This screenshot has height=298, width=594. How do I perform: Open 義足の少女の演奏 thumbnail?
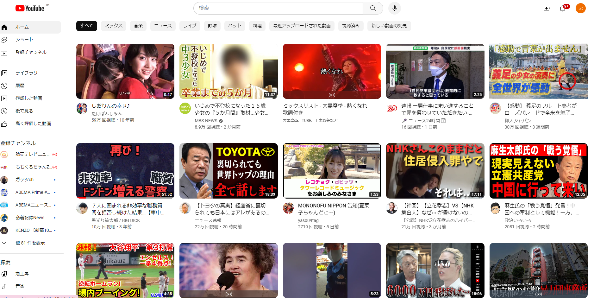point(538,71)
